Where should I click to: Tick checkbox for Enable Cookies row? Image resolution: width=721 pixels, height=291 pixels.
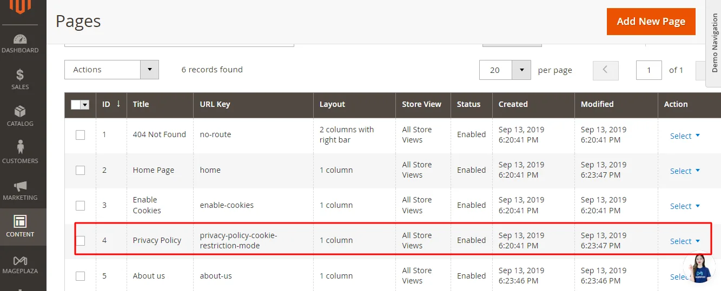80,205
